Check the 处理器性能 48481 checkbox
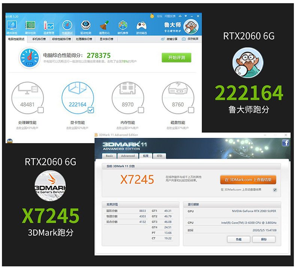The image size is (296, 270). point(40,110)
